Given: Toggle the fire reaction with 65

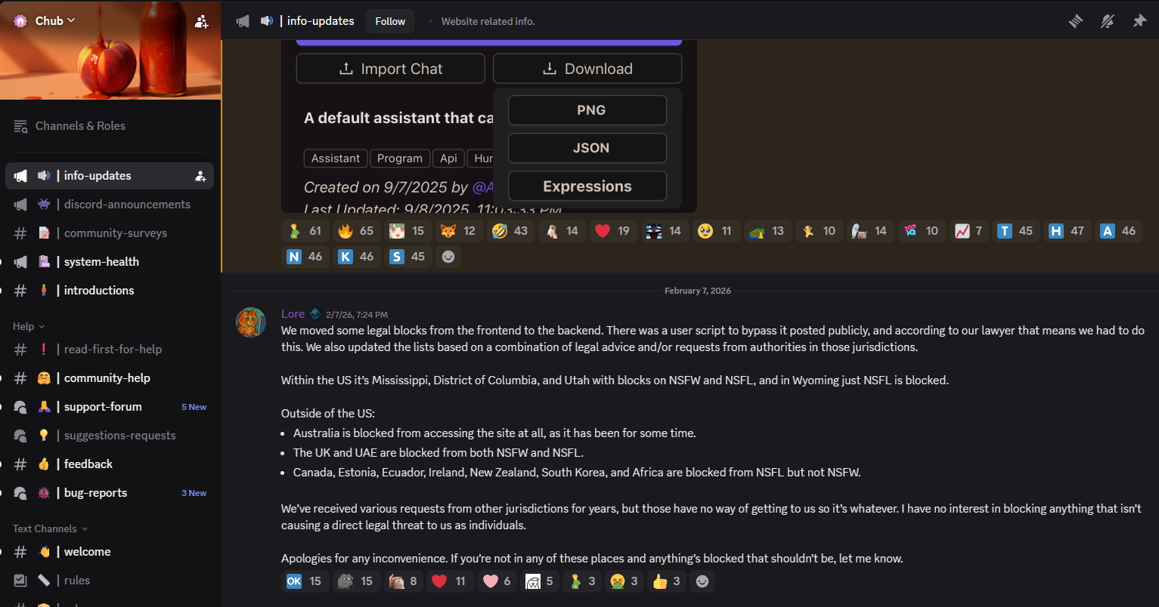Looking at the screenshot, I should point(357,231).
